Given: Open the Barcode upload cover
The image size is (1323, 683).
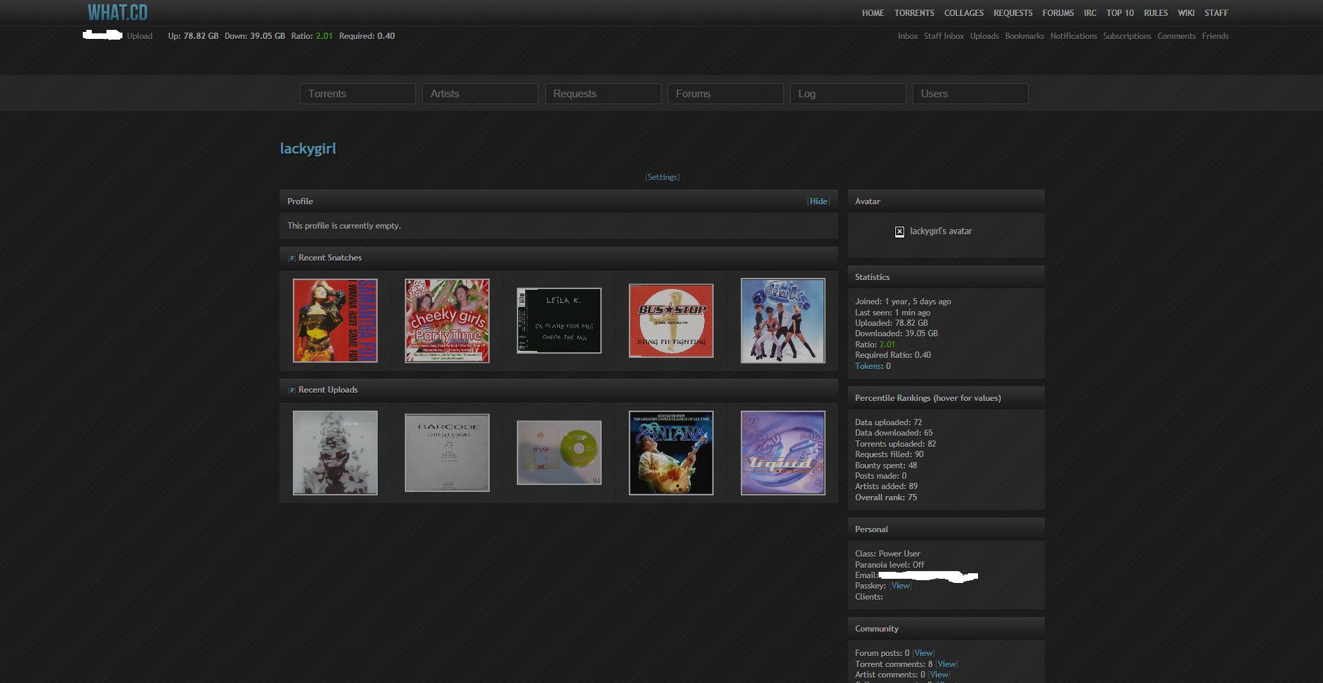Looking at the screenshot, I should (447, 453).
